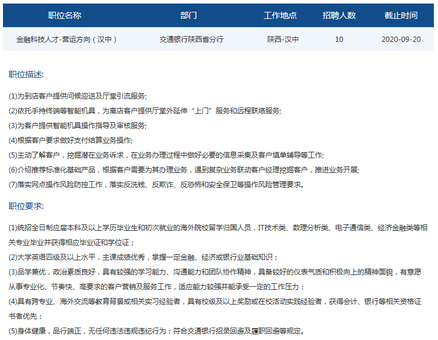Viewport: 438px width, 340px height.
Task: Click requirement (5) 身体健康，品行端正
Action: coord(156,331)
